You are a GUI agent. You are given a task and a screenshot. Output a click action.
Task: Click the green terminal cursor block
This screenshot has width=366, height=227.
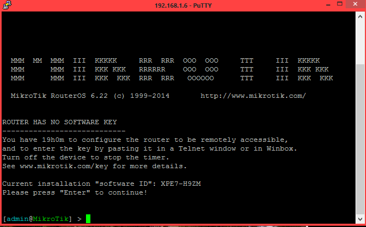pos(88,219)
